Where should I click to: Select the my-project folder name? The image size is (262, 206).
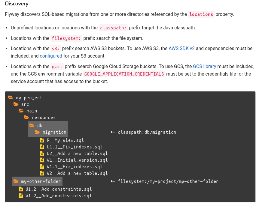point(29,98)
